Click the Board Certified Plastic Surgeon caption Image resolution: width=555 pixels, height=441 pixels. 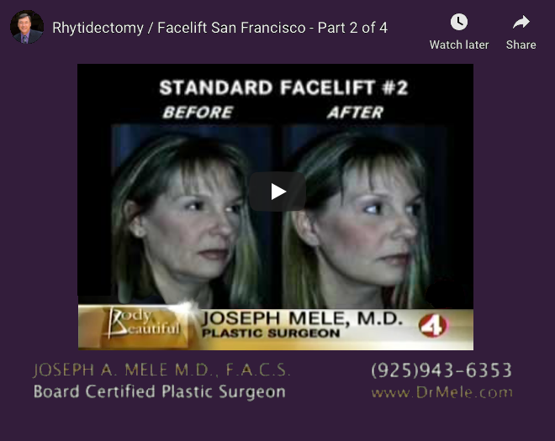pyautogui.click(x=159, y=391)
